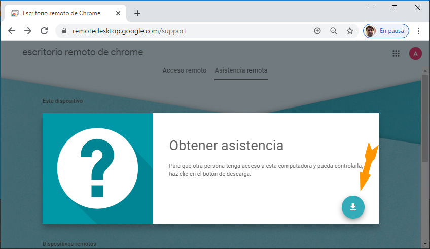Close the Escritorio remoto de Chrome tab
This screenshot has height=249, width=430.
(120, 13)
